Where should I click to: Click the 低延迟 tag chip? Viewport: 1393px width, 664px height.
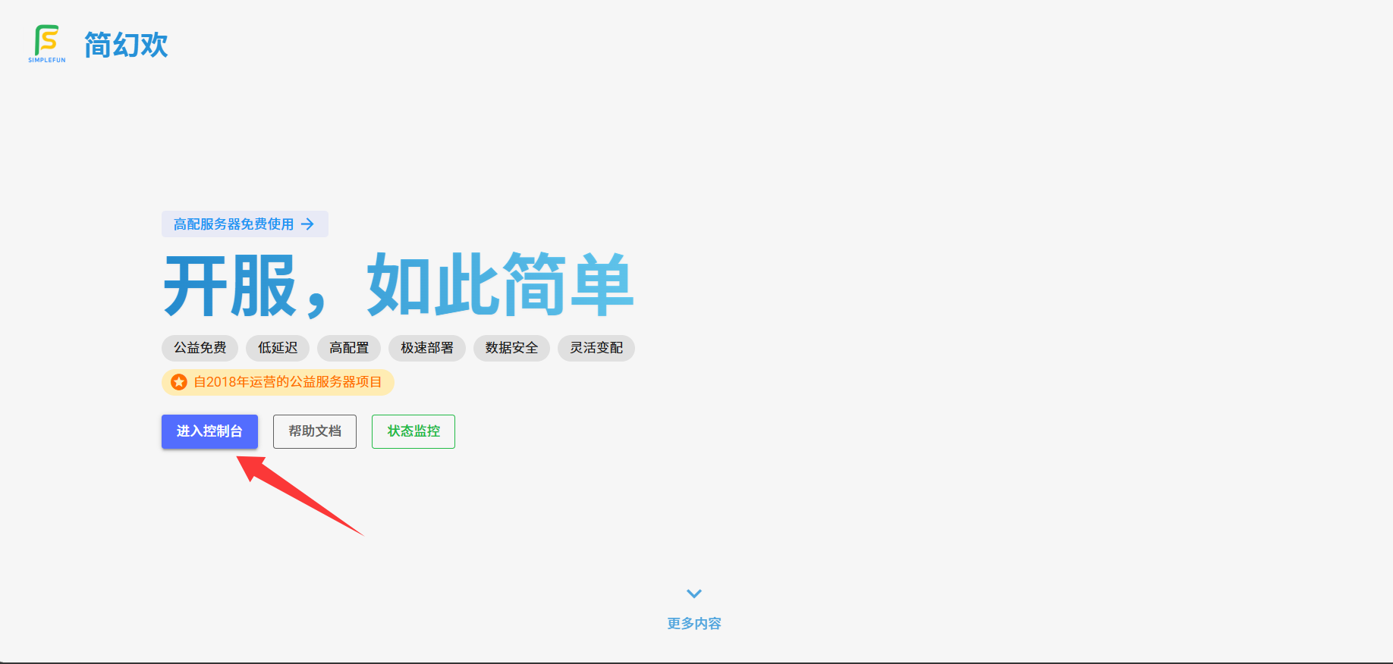click(x=278, y=348)
